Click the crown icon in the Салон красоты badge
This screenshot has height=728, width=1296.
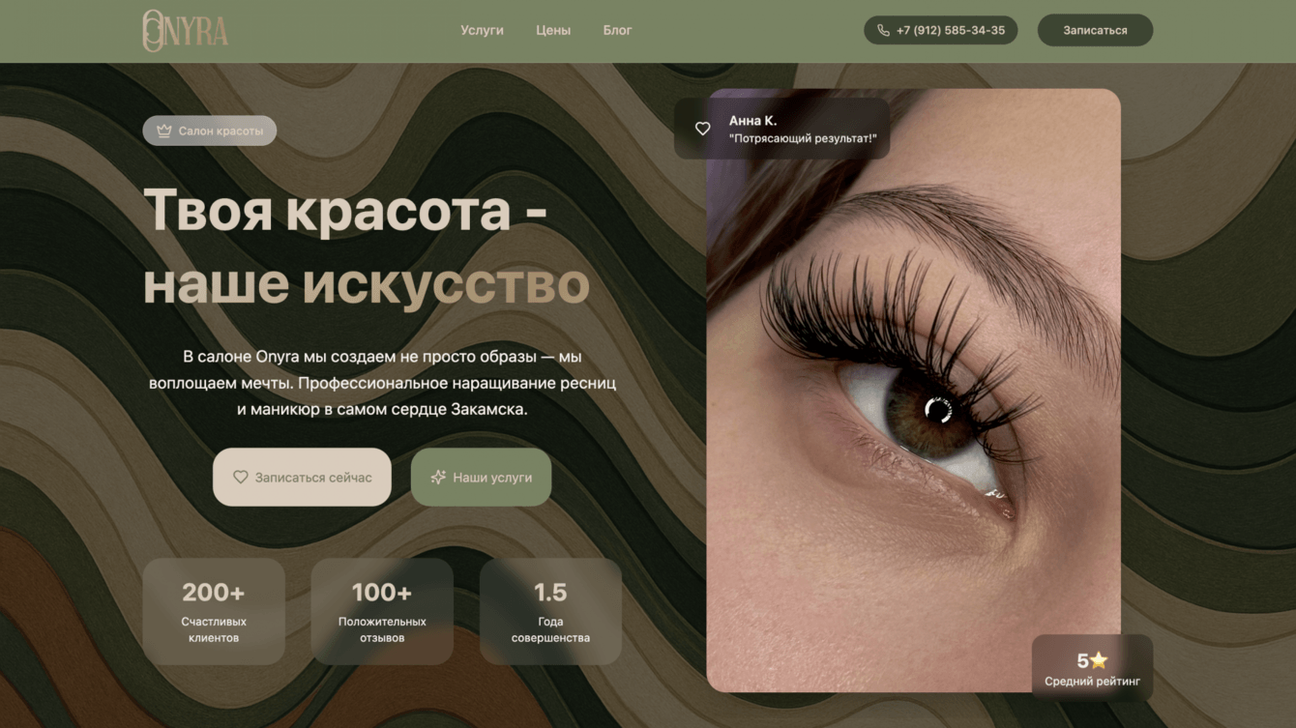(162, 130)
